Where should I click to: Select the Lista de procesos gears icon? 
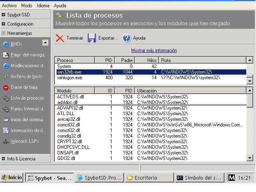point(6,98)
